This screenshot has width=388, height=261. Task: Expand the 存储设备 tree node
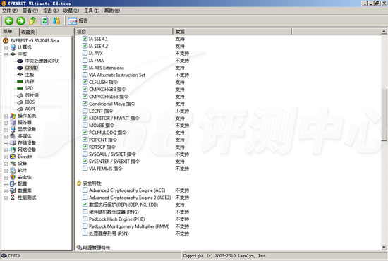(6, 143)
